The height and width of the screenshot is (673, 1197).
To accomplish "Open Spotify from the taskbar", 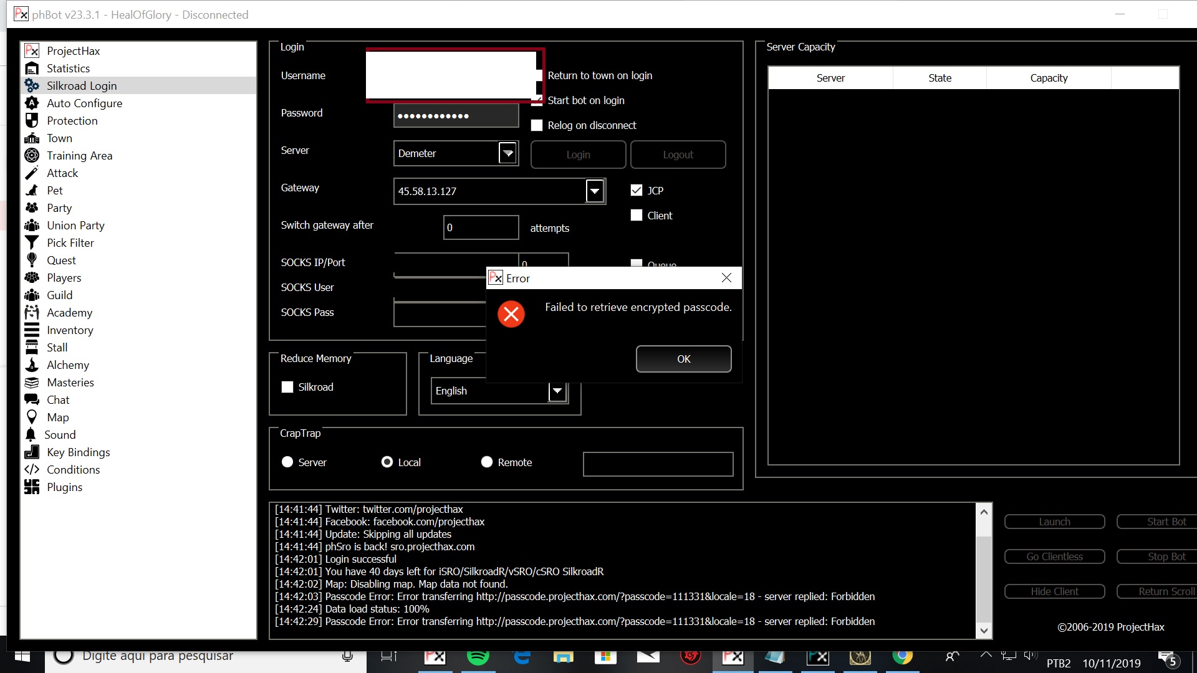I will (x=478, y=656).
